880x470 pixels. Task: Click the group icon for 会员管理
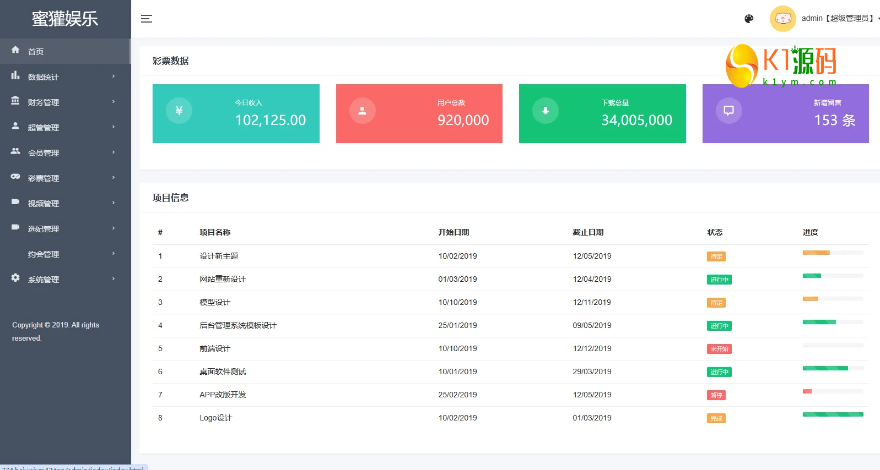[15, 151]
